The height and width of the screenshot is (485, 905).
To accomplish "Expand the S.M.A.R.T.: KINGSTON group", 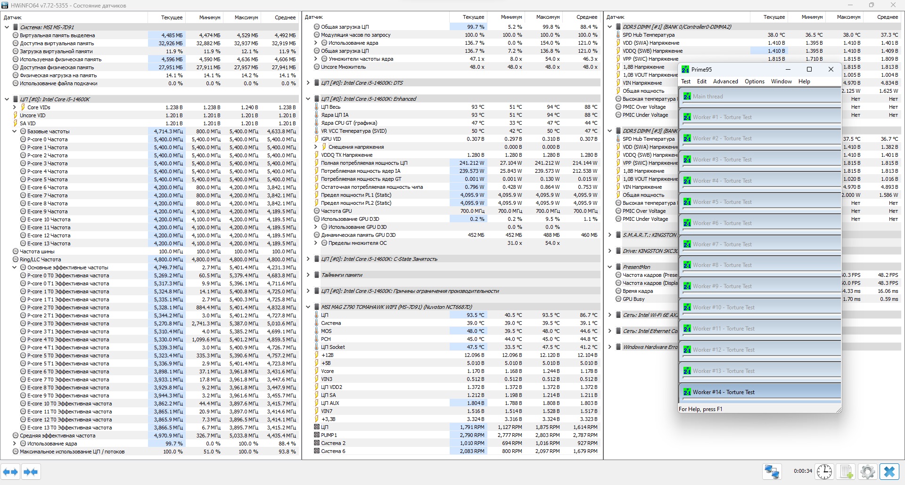I will (609, 235).
